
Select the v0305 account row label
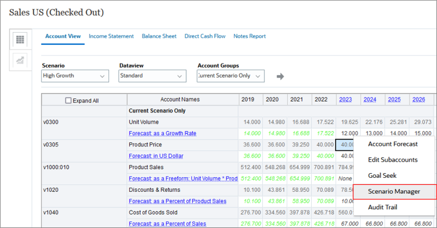point(51,145)
